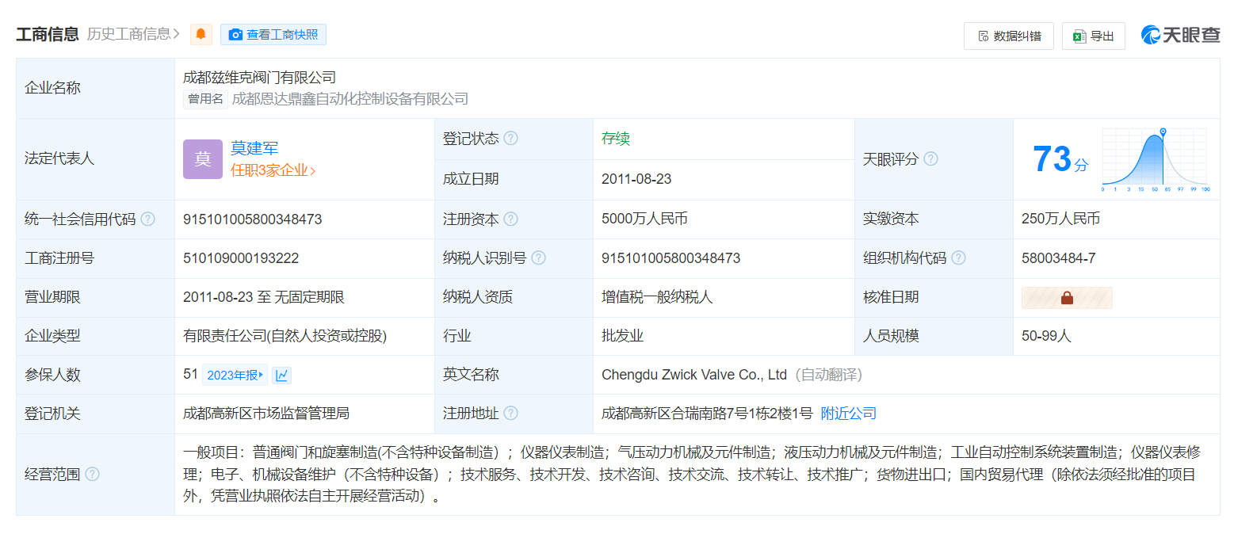This screenshot has width=1234, height=534.
Task: Select 250万人民币 paid-in capital
Action: coord(1061,219)
